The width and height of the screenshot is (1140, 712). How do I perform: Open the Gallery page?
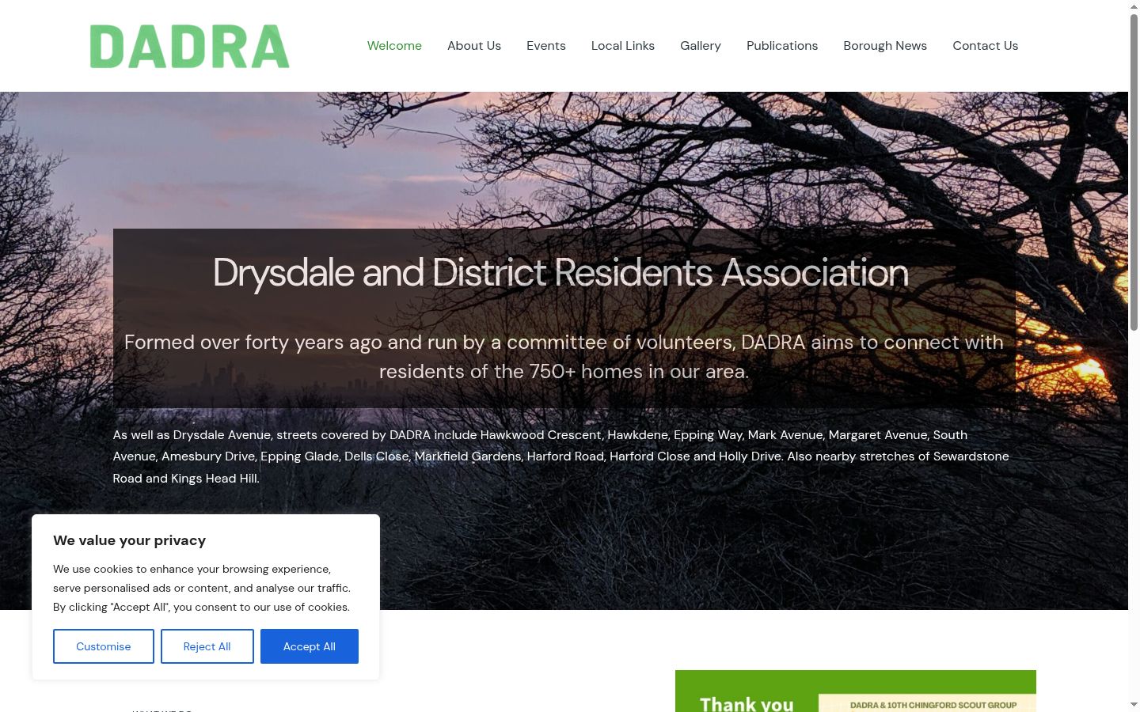(x=701, y=46)
